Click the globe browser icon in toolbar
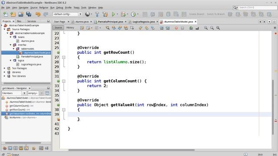 point(87,14)
